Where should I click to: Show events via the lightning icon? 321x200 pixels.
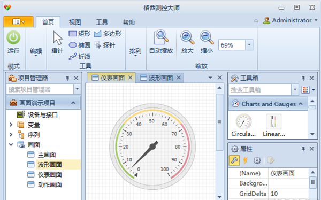pyautogui.click(x=245, y=160)
